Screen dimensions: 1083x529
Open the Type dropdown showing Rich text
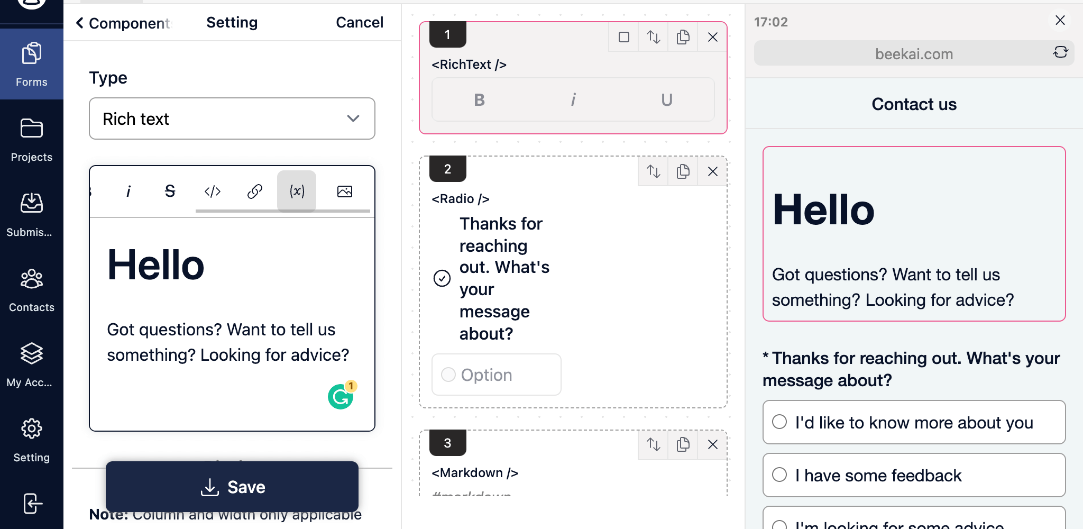pyautogui.click(x=232, y=118)
